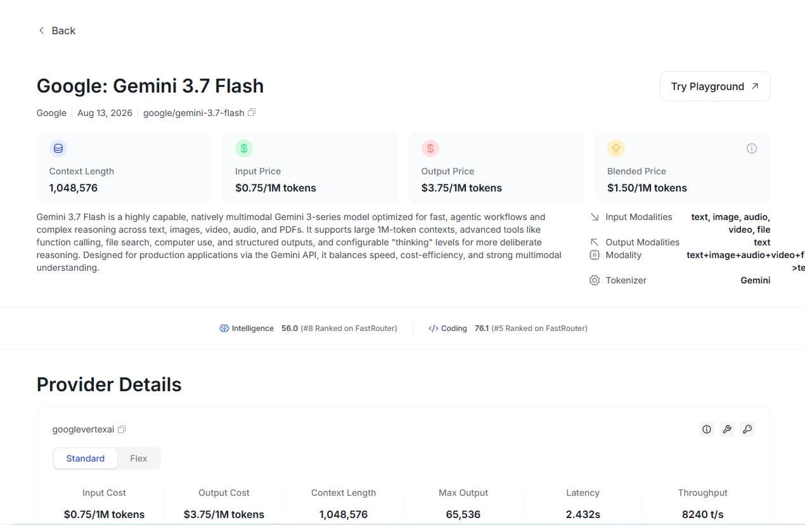This screenshot has width=805, height=525.
Task: Click the Output Modalities arrow icon
Action: pyautogui.click(x=595, y=242)
